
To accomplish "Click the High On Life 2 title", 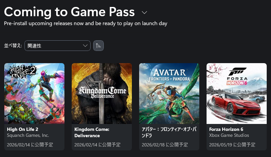I will [22, 129].
